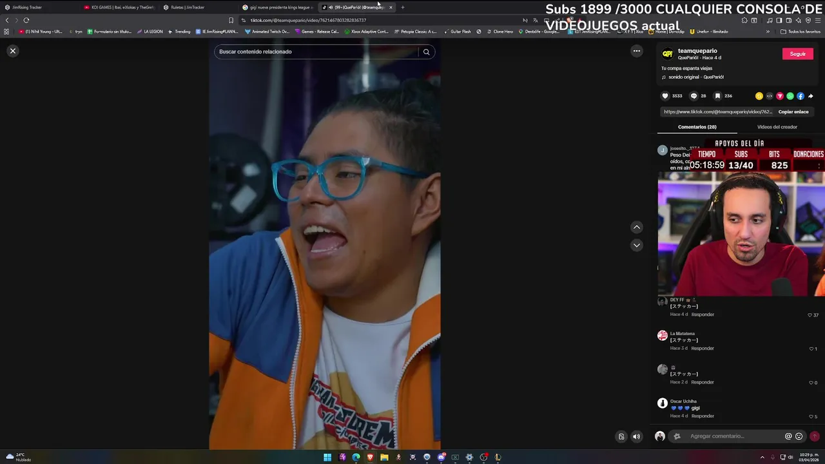The width and height of the screenshot is (825, 464).
Task: Open the teamquepario username link
Action: click(697, 51)
